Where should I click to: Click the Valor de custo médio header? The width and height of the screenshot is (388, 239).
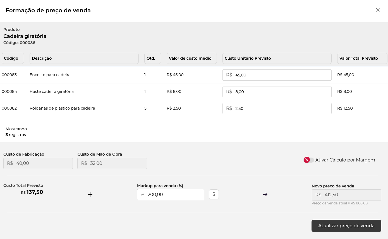pyautogui.click(x=191, y=58)
